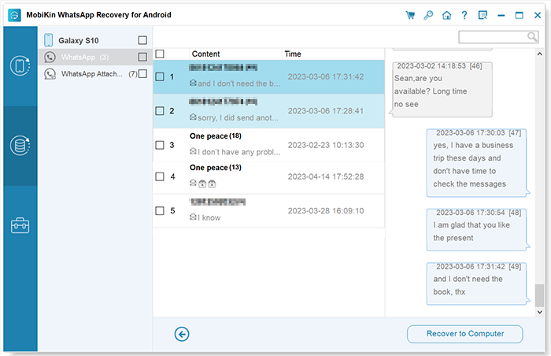The width and height of the screenshot is (551, 356).
Task: Click the scrollbar up arrow
Action: [540, 54]
